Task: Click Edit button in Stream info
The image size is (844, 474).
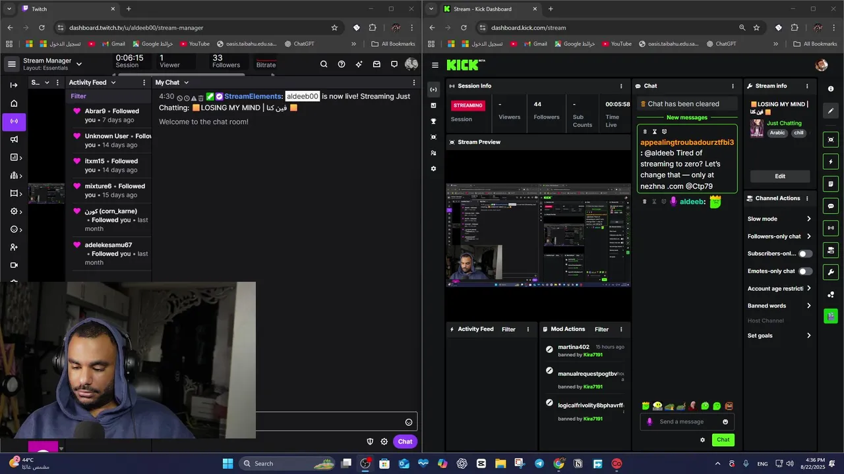Action: coord(780,176)
